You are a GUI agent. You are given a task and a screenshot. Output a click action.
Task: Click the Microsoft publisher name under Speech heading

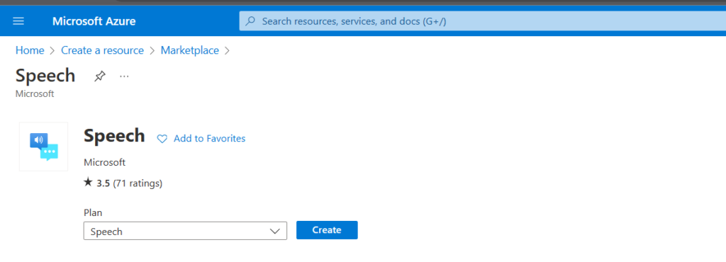pos(105,163)
